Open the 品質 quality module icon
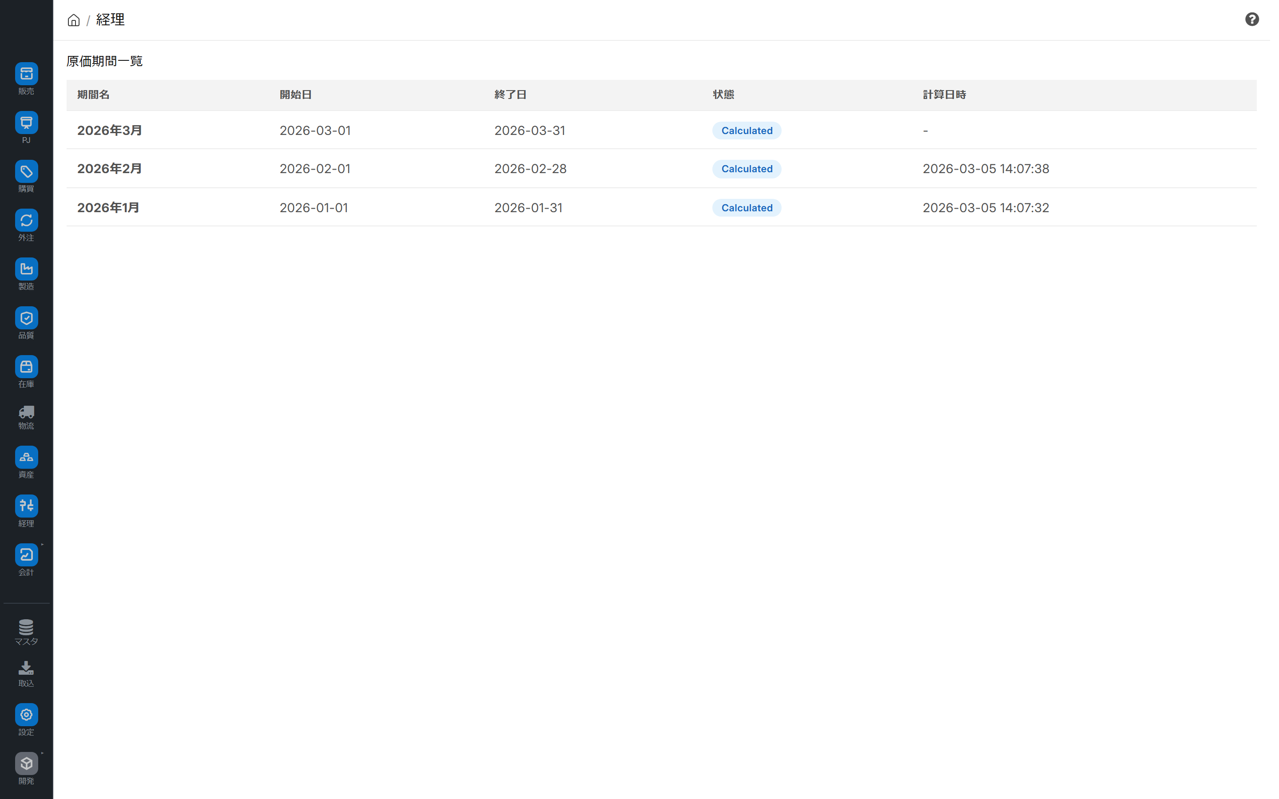Image resolution: width=1279 pixels, height=799 pixels. (27, 318)
